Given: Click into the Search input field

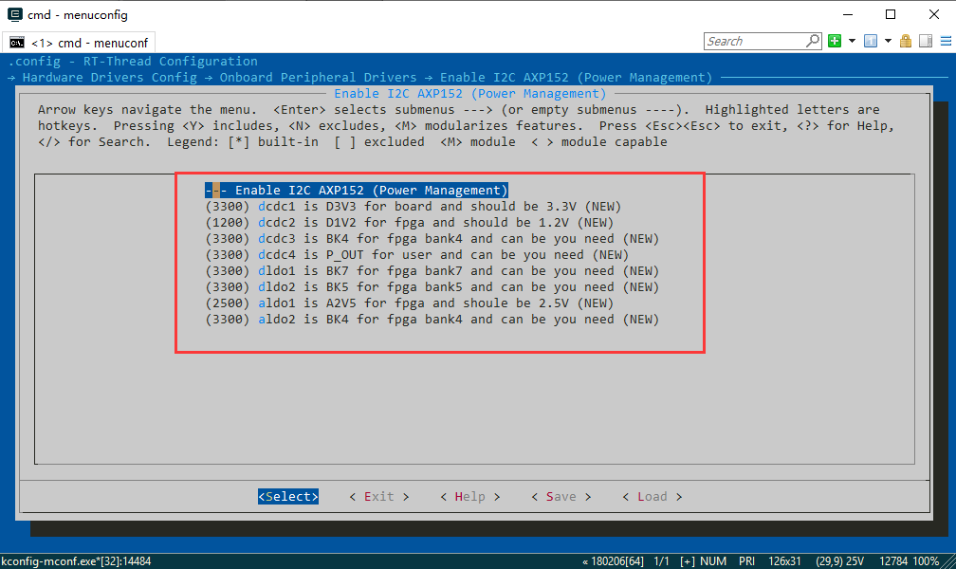Looking at the screenshot, I should pyautogui.click(x=754, y=41).
